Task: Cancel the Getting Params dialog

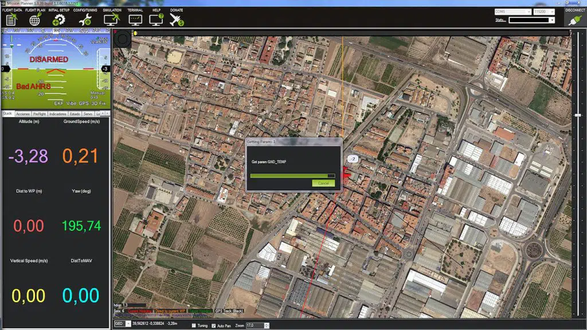Action: coord(323,183)
